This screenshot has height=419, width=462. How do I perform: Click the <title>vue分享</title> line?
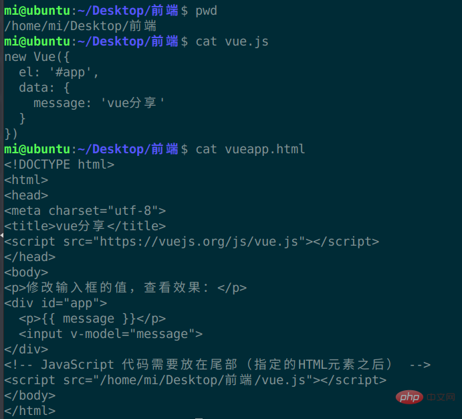tap(84, 226)
